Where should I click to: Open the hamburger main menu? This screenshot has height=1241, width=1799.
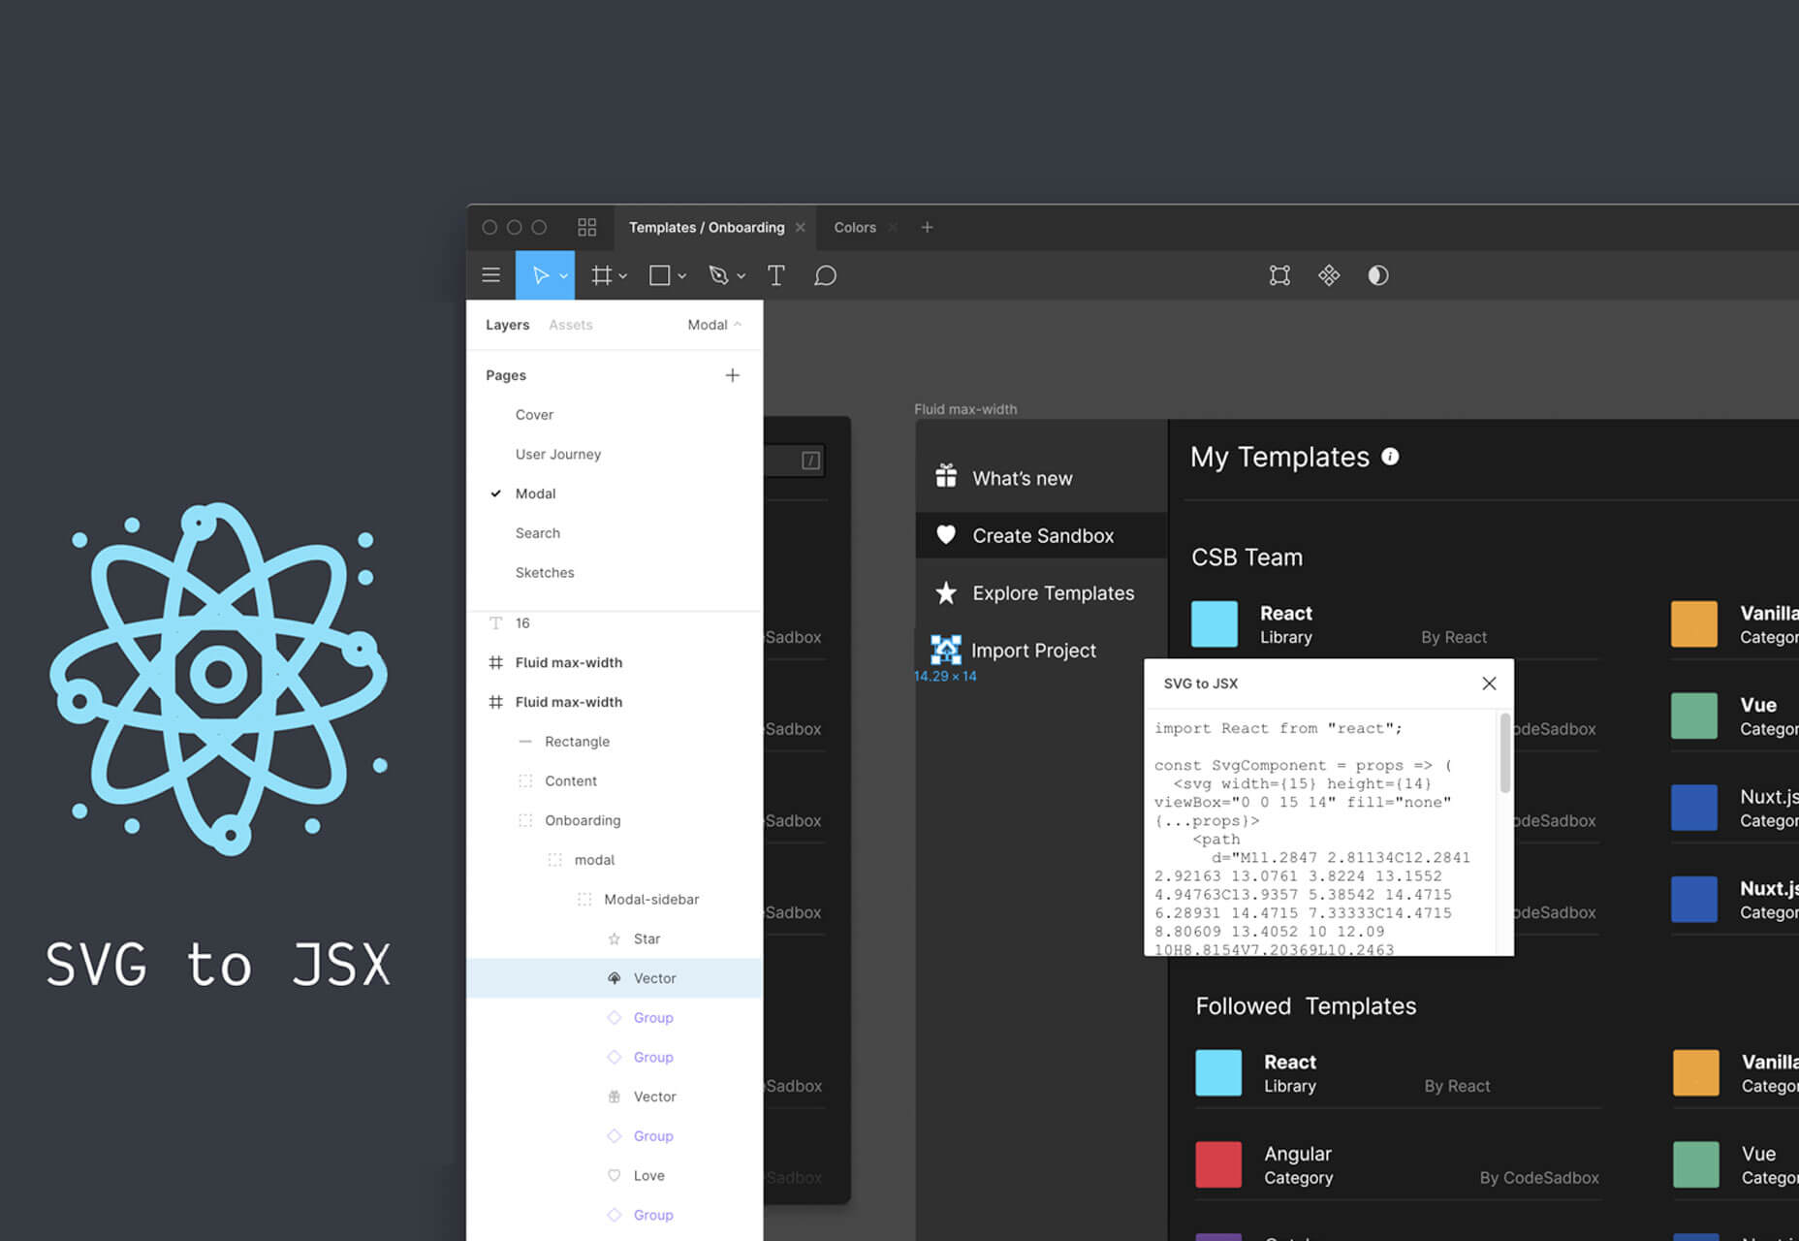(490, 275)
